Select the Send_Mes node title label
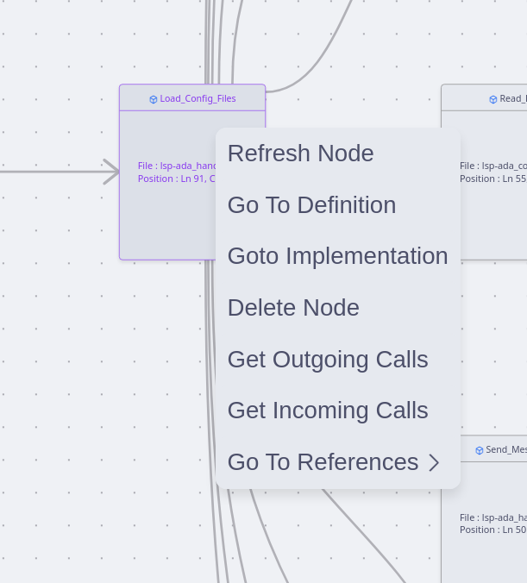The image size is (527, 583). tap(505, 449)
